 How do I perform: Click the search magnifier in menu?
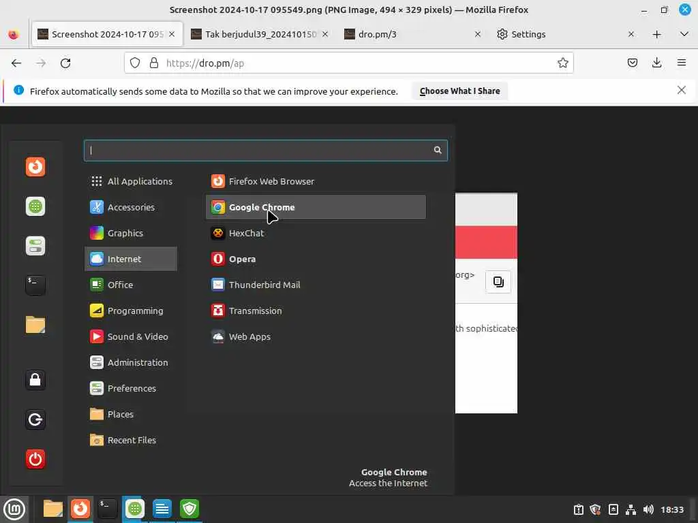(x=438, y=150)
